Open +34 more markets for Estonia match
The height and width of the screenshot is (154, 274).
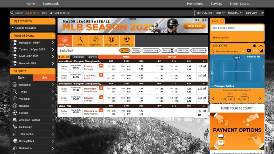coord(200,66)
